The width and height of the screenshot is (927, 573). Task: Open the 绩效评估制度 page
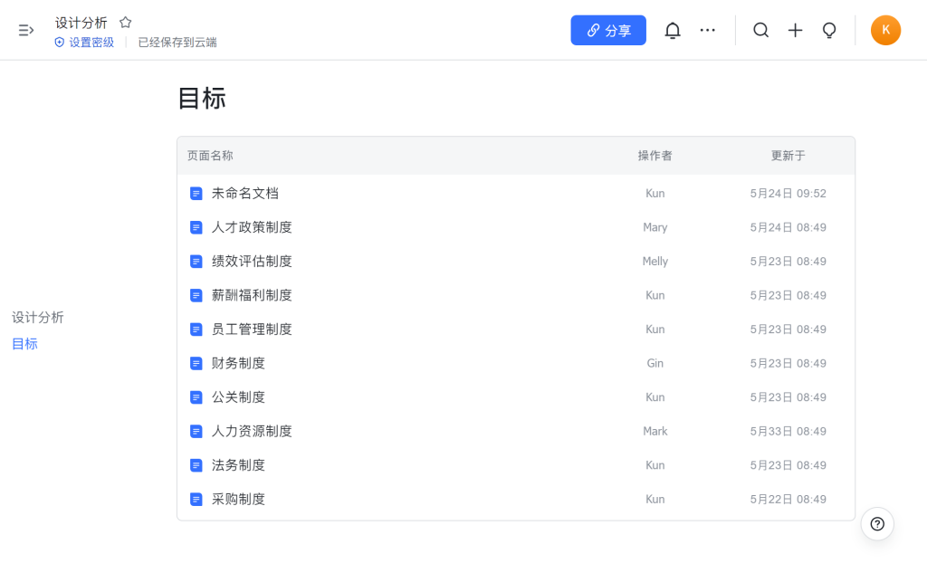tap(252, 262)
